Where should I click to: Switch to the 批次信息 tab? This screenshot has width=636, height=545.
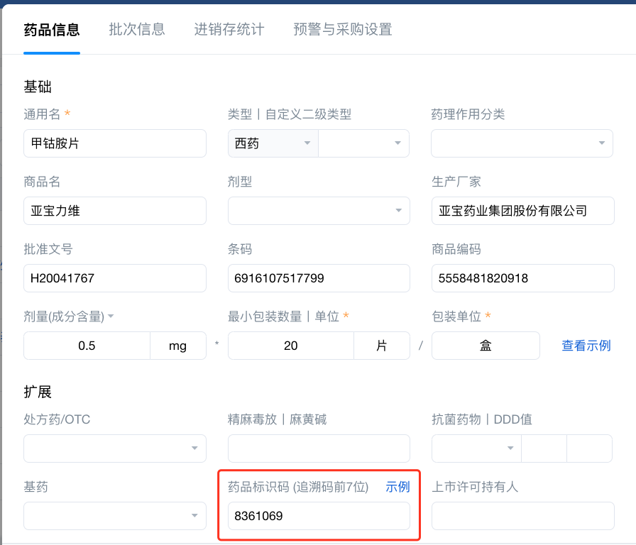click(137, 29)
